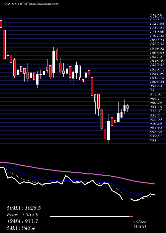The height and width of the screenshot is (233, 166).
Task: Click the 5MA : 948.4 readout
Action: point(21,228)
